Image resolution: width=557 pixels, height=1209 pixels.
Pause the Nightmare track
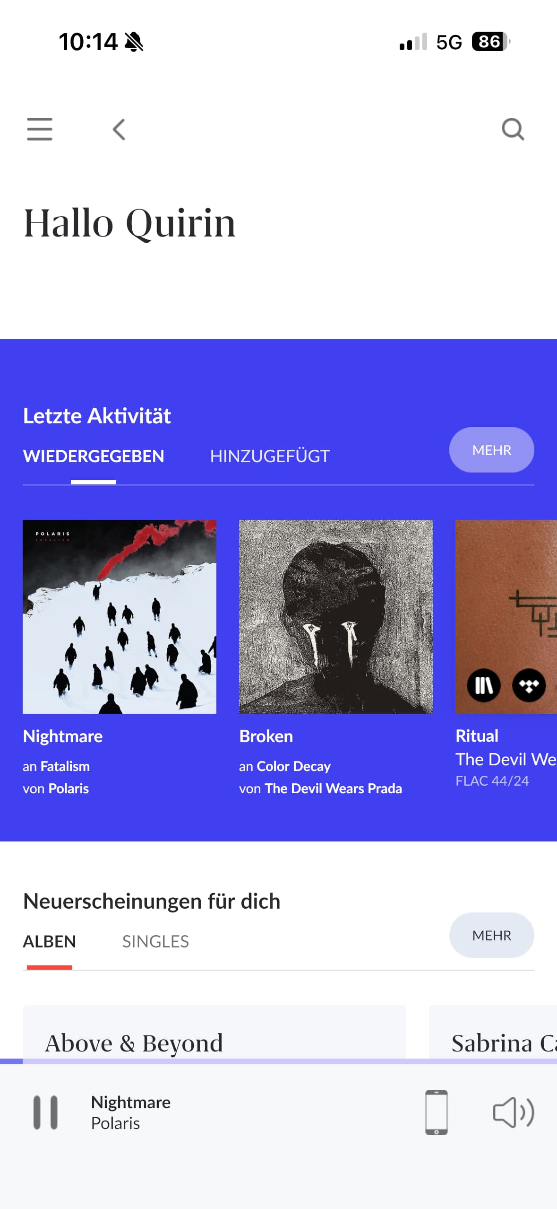click(x=45, y=1112)
